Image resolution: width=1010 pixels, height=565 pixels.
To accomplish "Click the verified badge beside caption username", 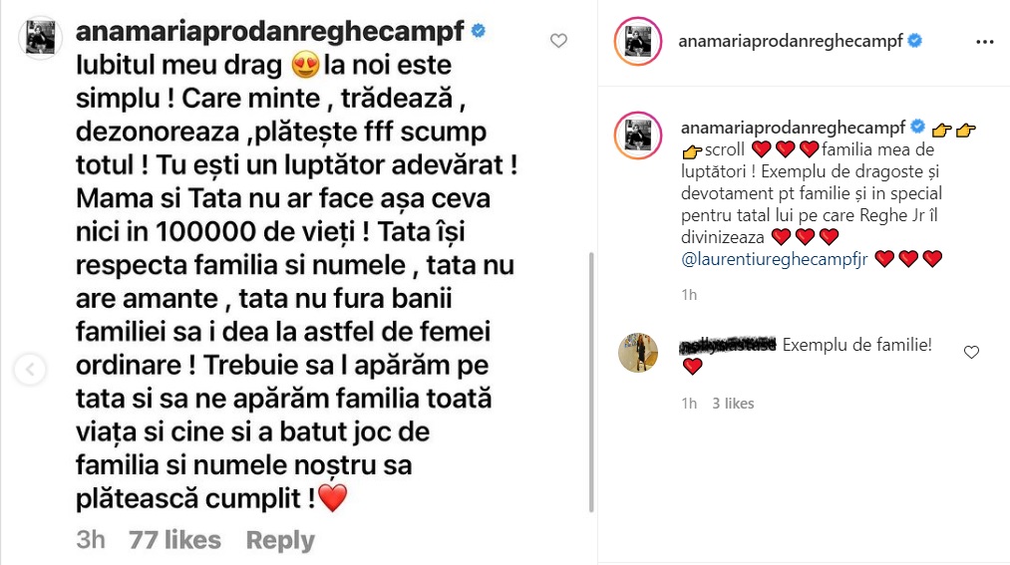I will (917, 129).
